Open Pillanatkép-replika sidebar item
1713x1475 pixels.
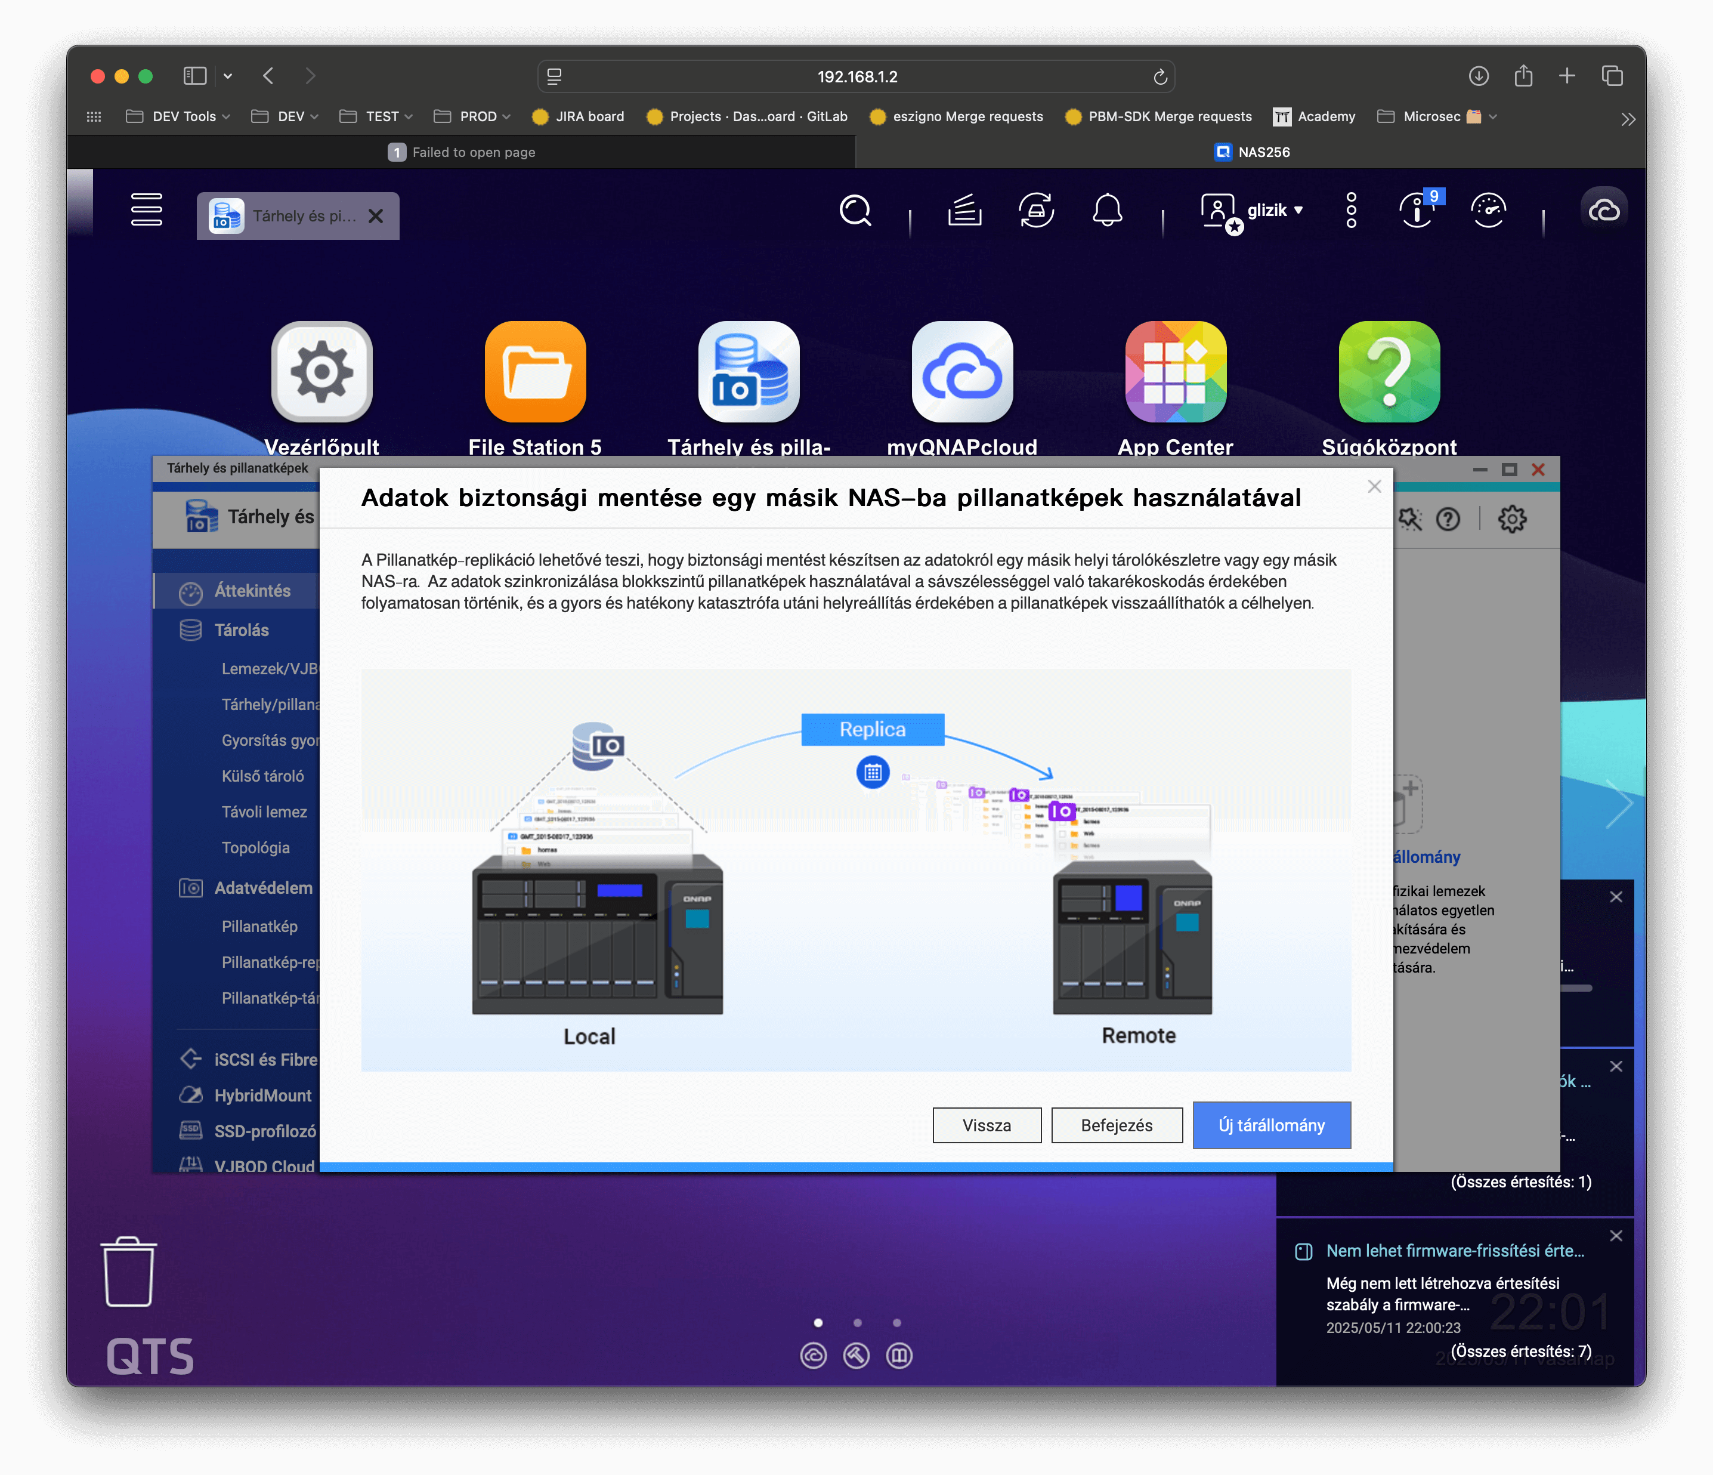point(270,962)
